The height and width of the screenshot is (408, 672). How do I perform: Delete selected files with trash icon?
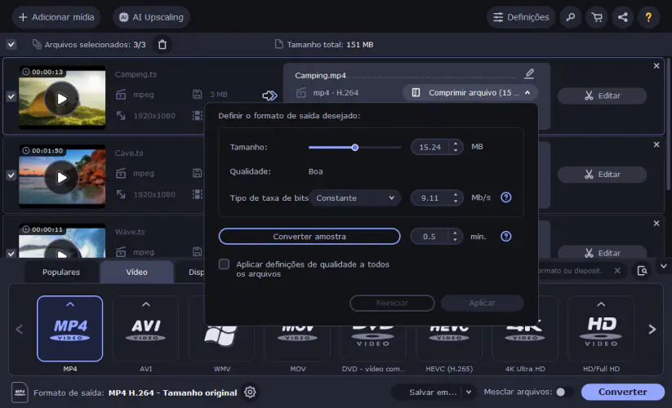(x=162, y=44)
